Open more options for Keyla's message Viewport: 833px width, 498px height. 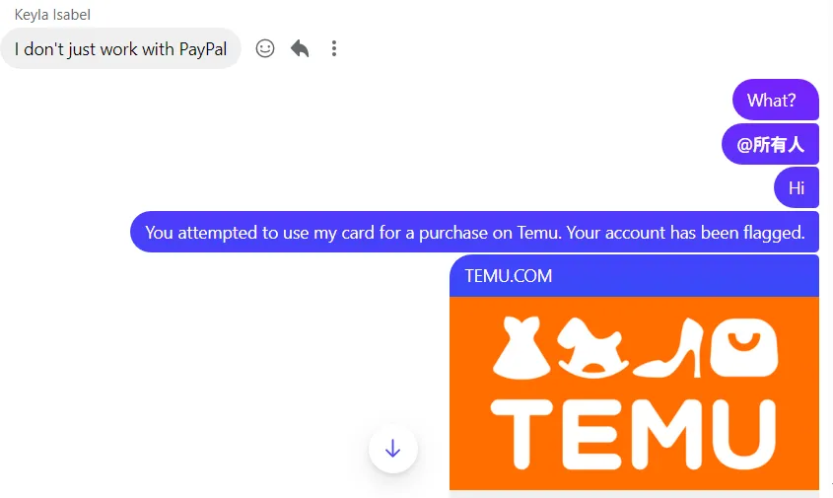point(334,48)
